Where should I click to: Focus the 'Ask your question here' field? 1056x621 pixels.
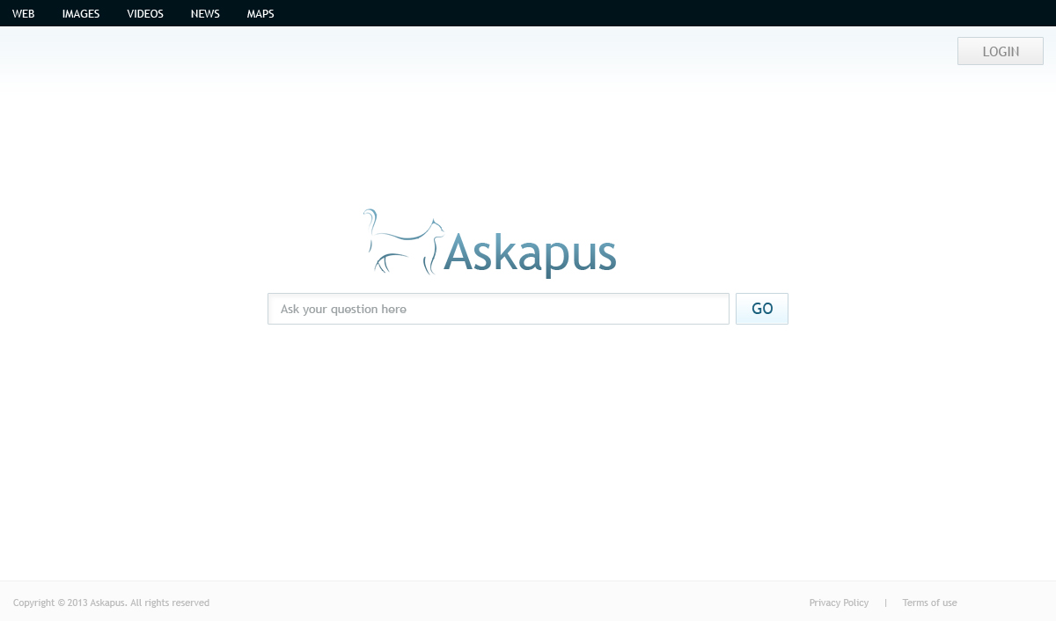498,309
